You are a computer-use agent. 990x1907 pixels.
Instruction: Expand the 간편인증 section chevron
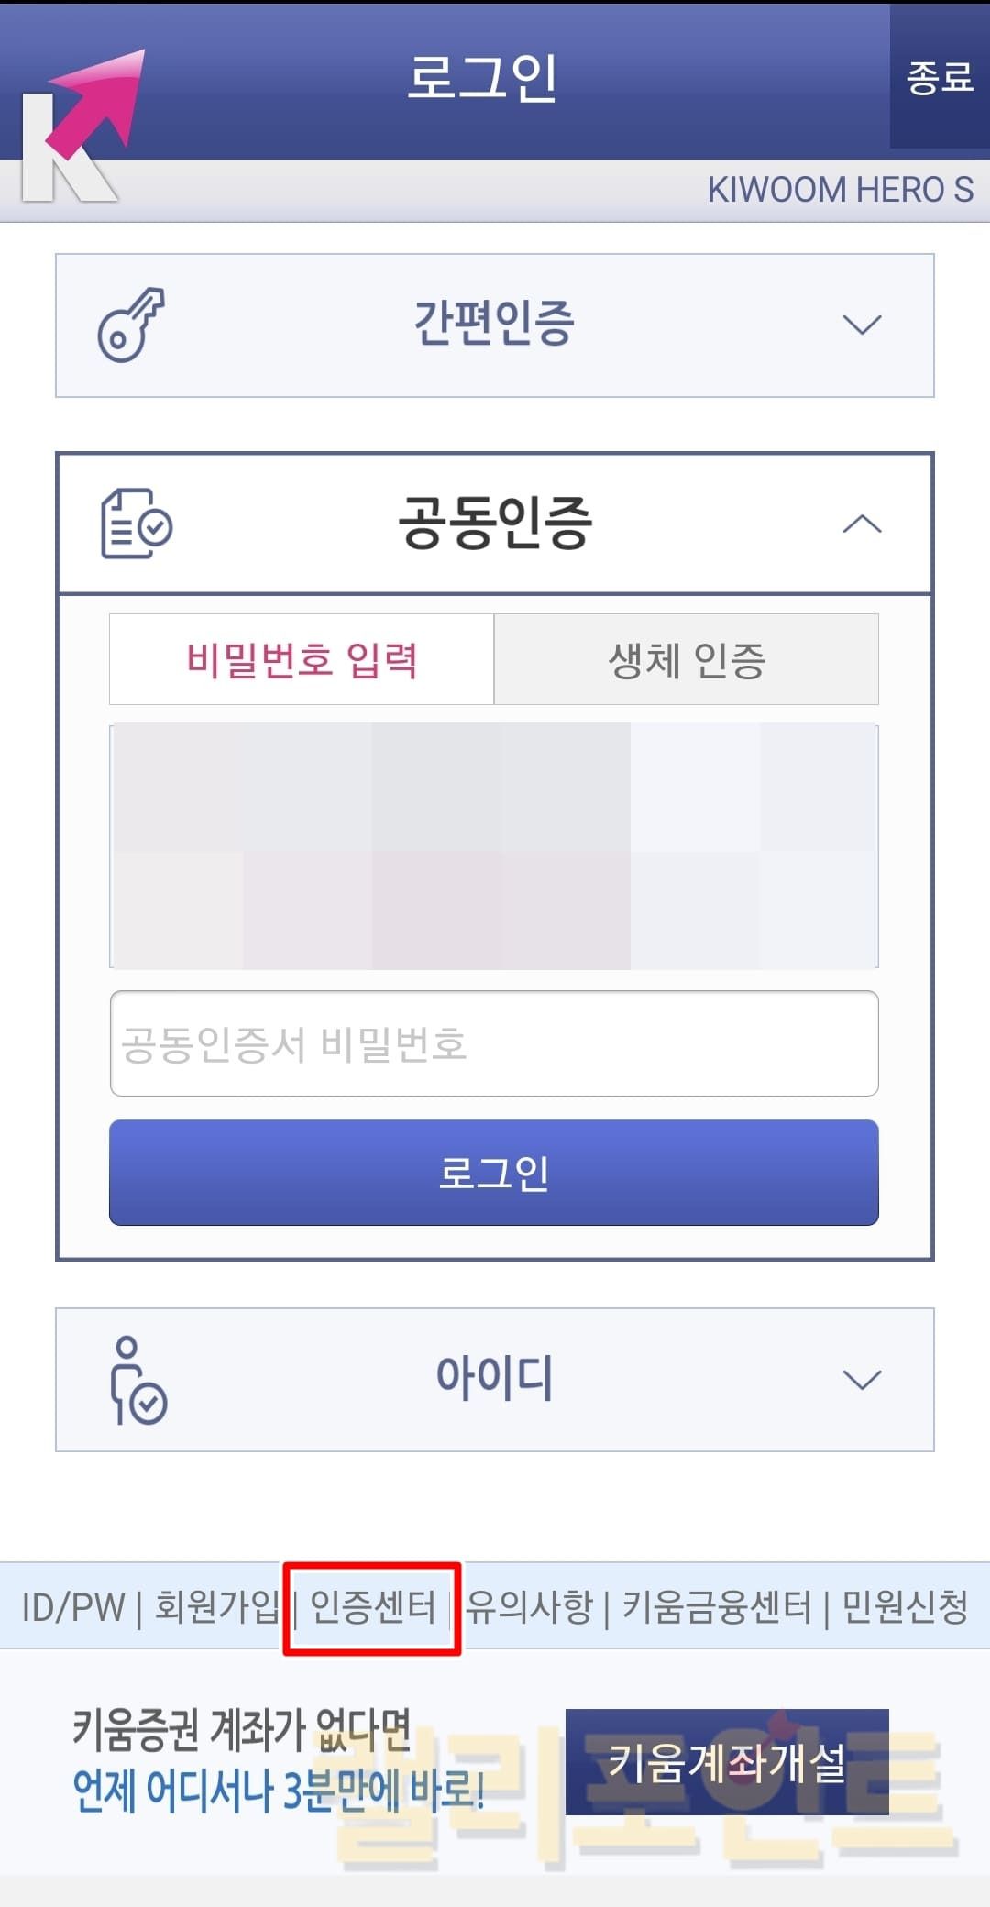(x=862, y=325)
